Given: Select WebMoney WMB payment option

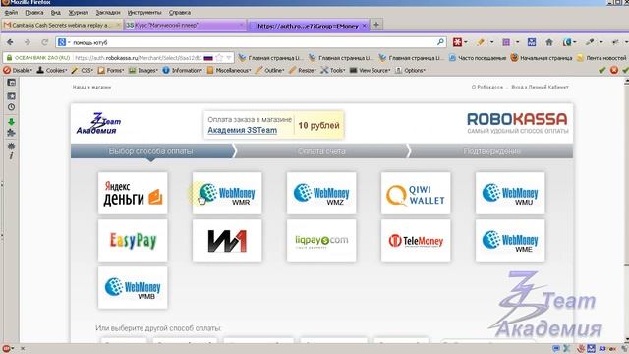Looking at the screenshot, I should 133,288.
